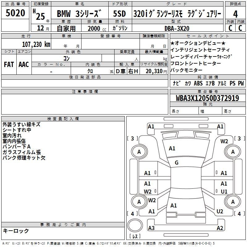Click inspector note 外装うすい線キズ
Viewport: 247px width, 247px height.
click(21, 124)
